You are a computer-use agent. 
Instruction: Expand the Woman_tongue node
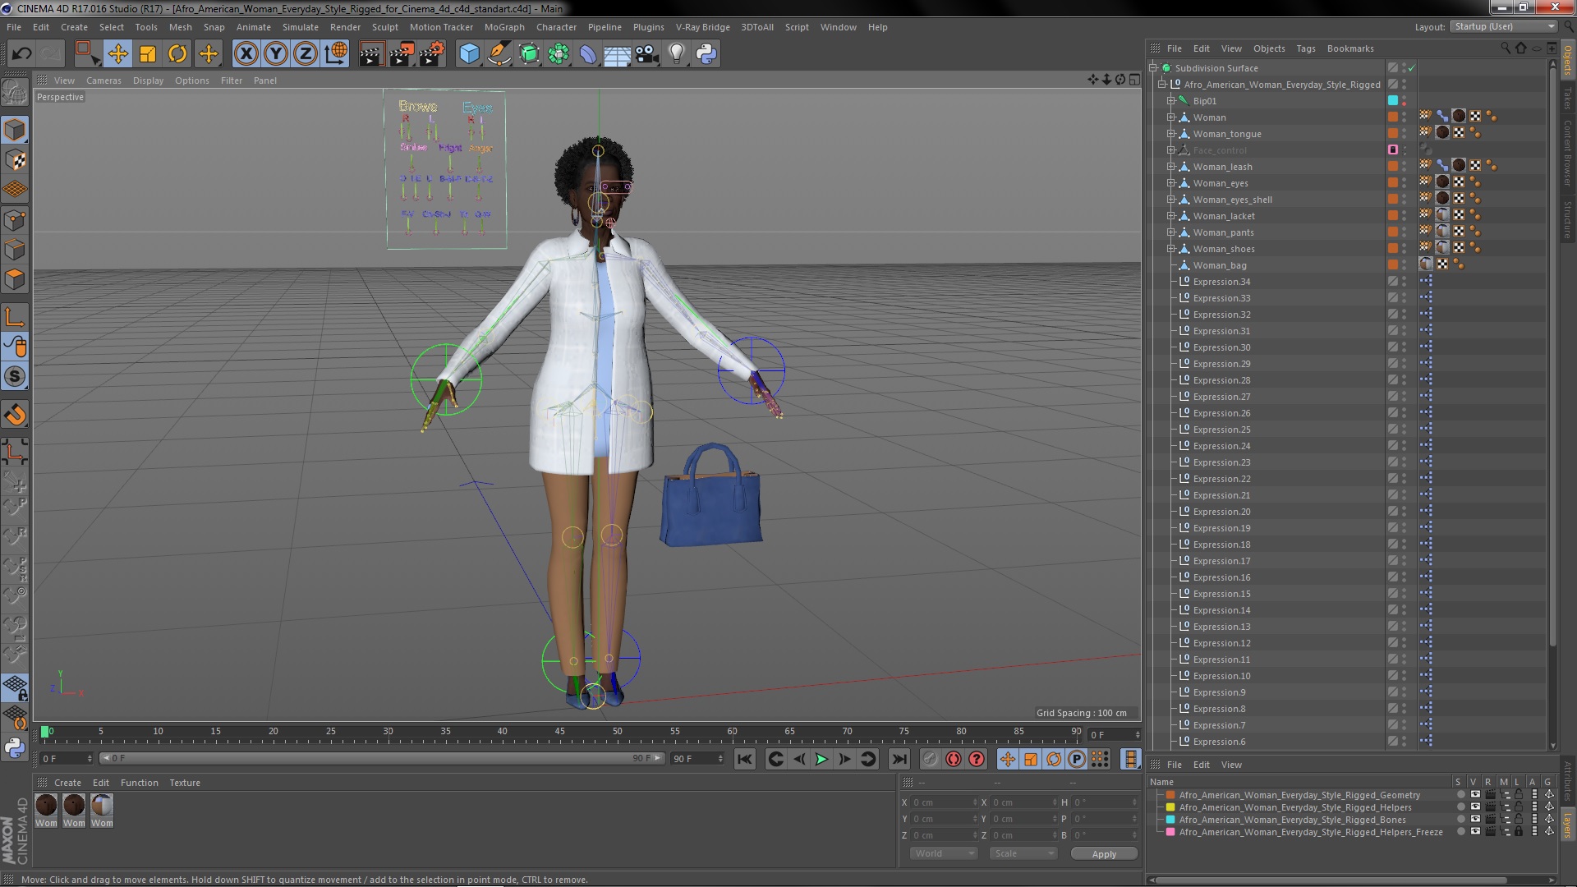tap(1171, 134)
